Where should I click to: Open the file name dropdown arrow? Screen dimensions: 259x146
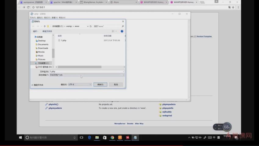(x=123, y=71)
